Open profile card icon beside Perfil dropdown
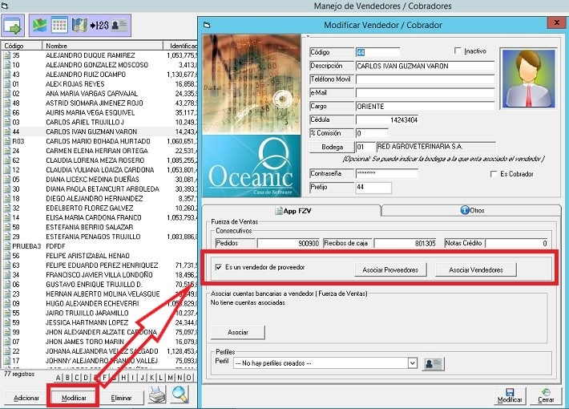Viewport: 569px width, 409px height. click(434, 363)
